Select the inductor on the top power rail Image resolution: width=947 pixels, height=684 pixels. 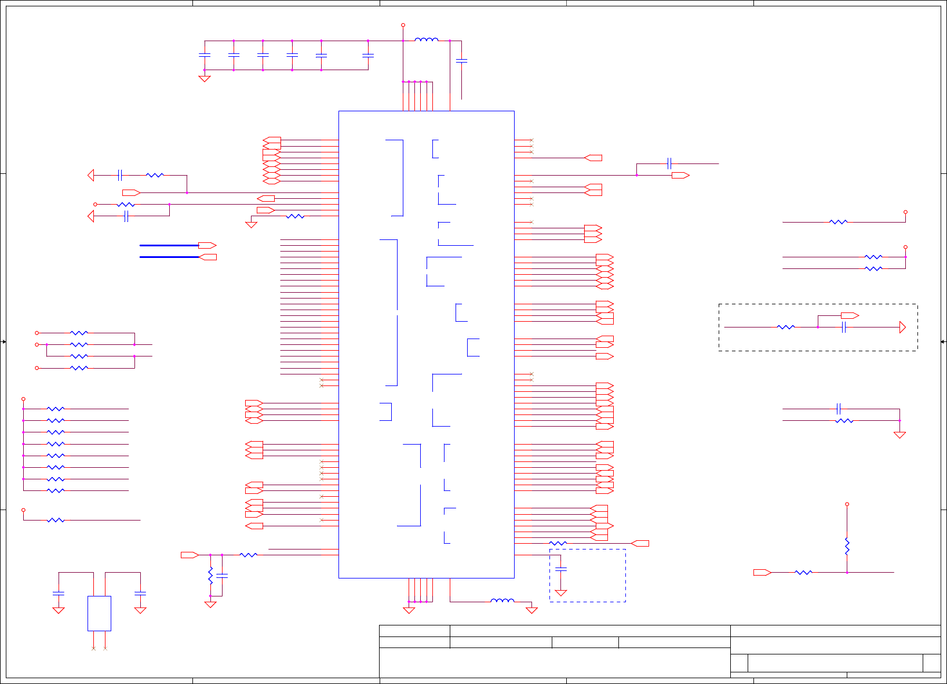(427, 39)
